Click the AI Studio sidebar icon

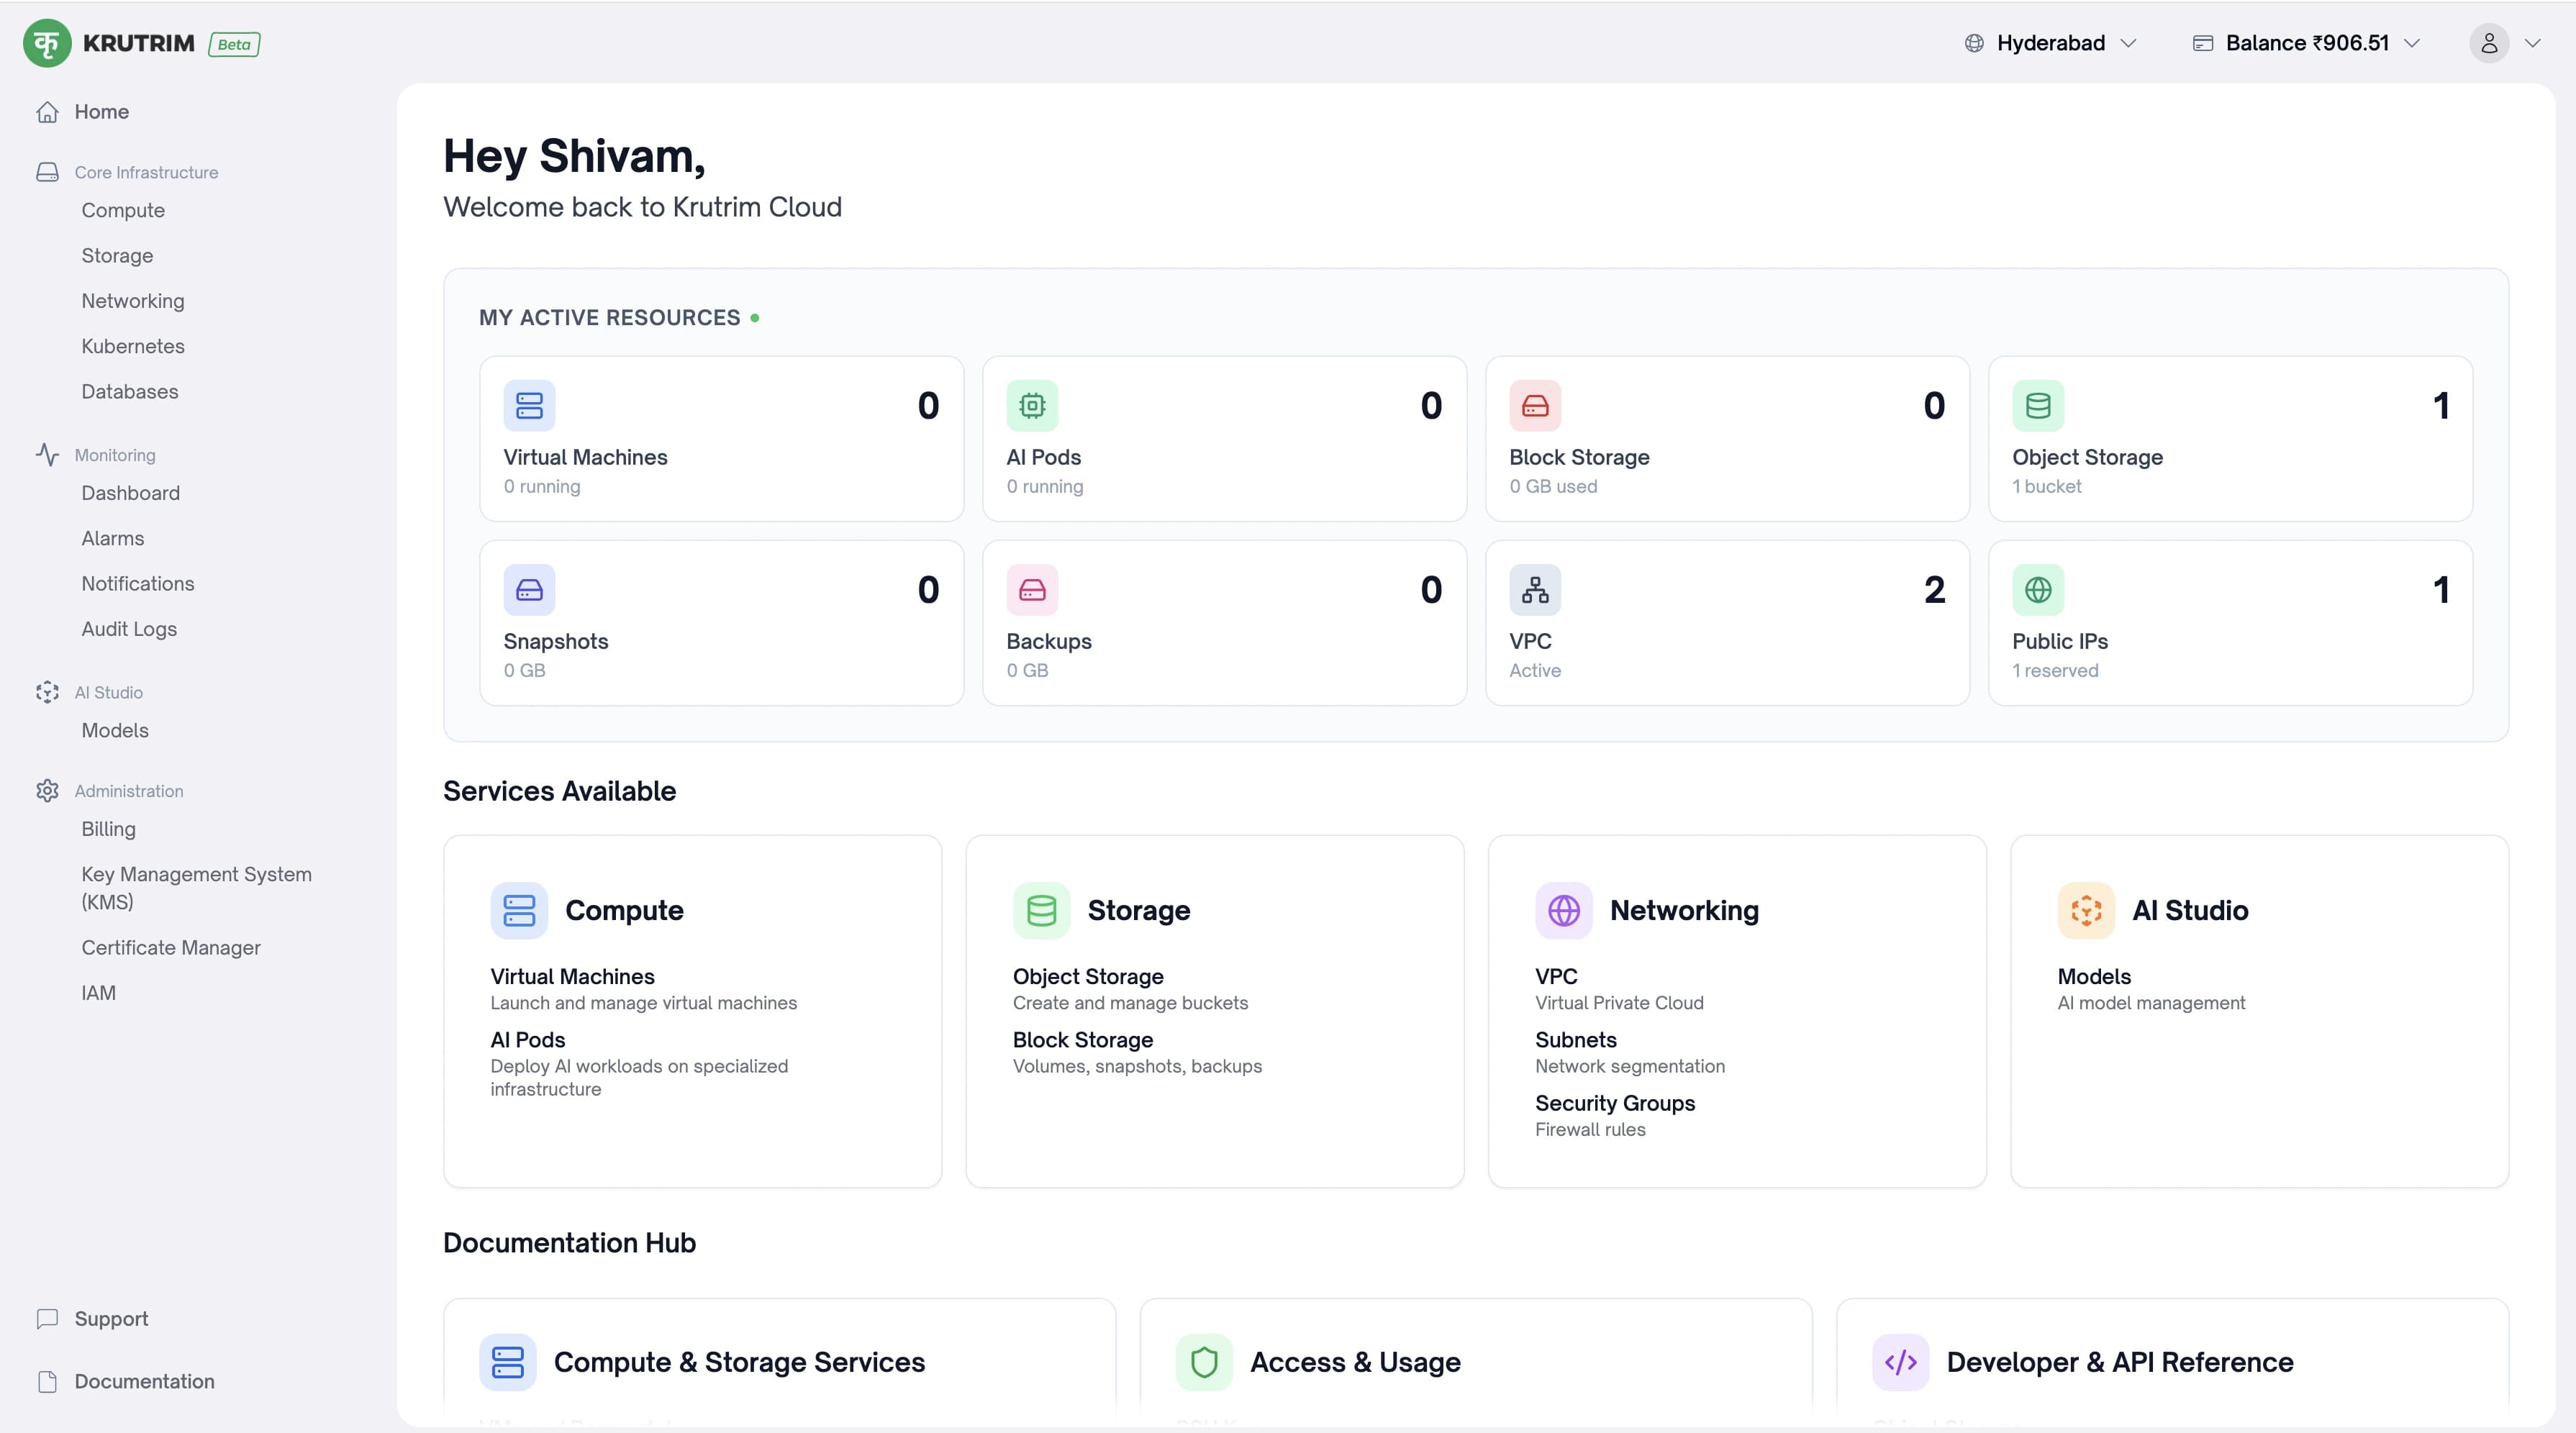(47, 692)
